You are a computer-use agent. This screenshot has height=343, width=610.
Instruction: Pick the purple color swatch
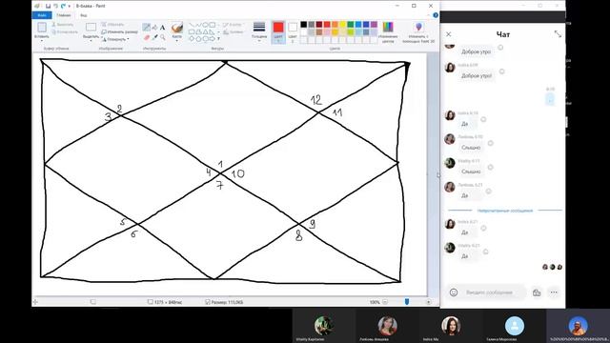tap(374, 25)
